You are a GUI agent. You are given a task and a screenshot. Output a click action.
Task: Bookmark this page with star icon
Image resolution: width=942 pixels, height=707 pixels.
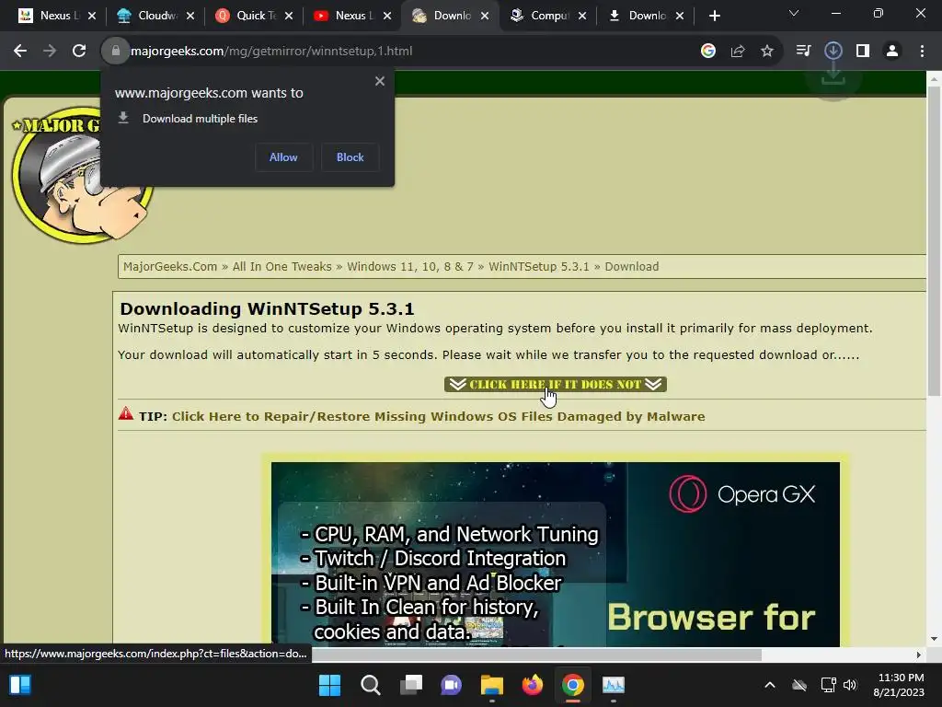pyautogui.click(x=767, y=52)
